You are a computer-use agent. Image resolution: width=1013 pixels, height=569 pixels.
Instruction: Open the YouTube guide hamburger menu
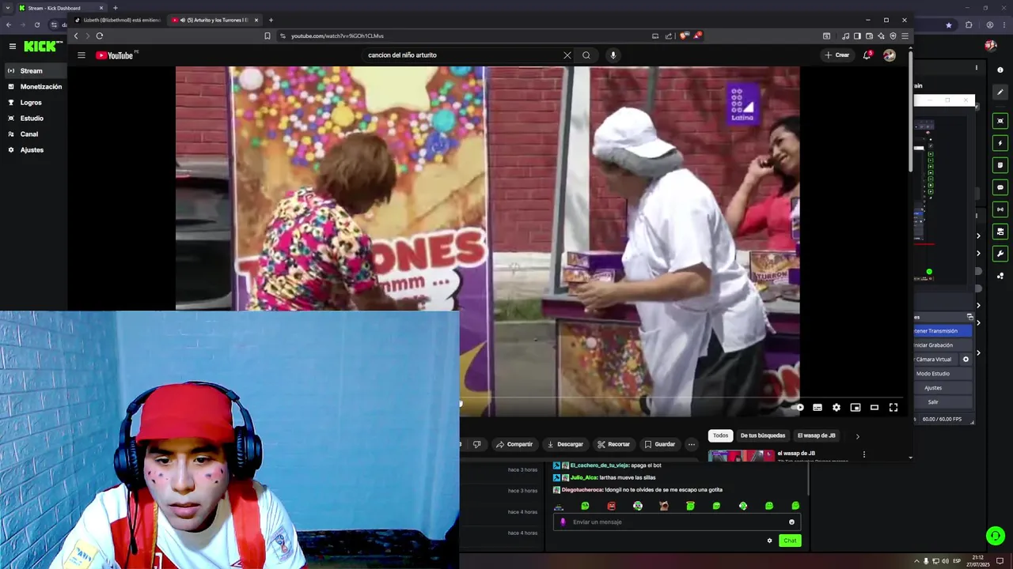[x=81, y=55]
